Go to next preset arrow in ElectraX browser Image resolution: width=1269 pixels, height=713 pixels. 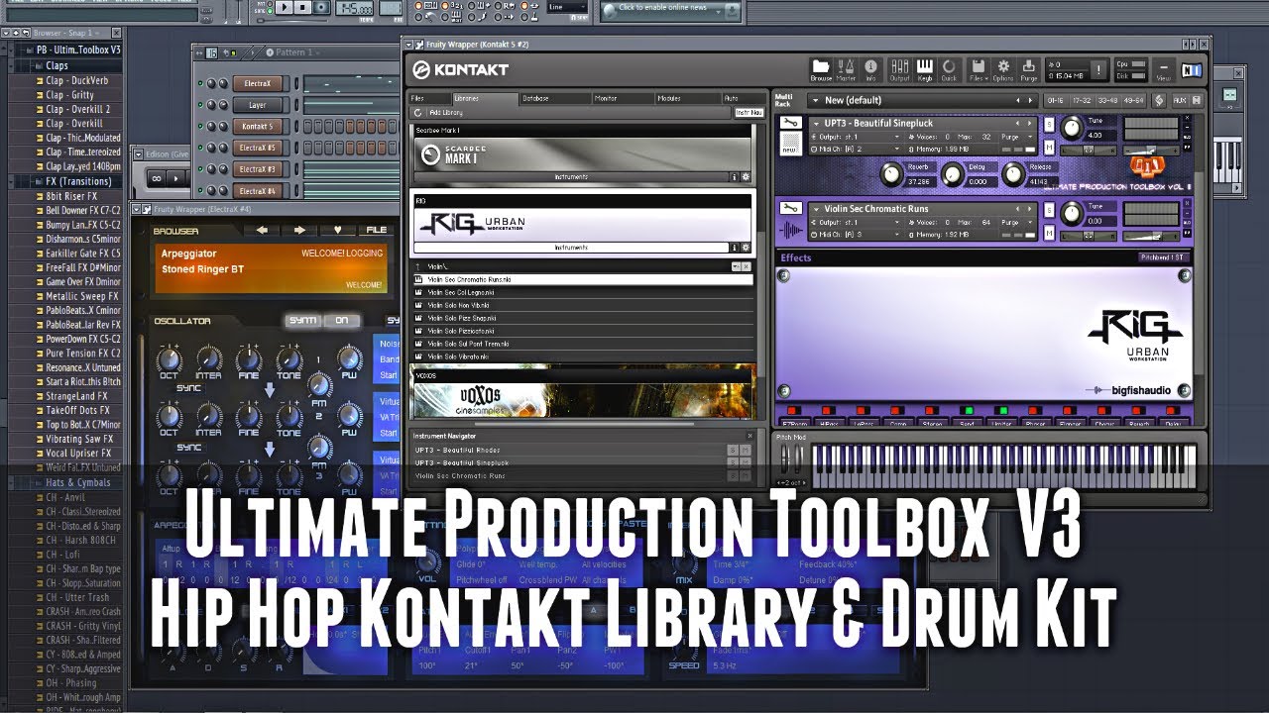click(x=299, y=230)
